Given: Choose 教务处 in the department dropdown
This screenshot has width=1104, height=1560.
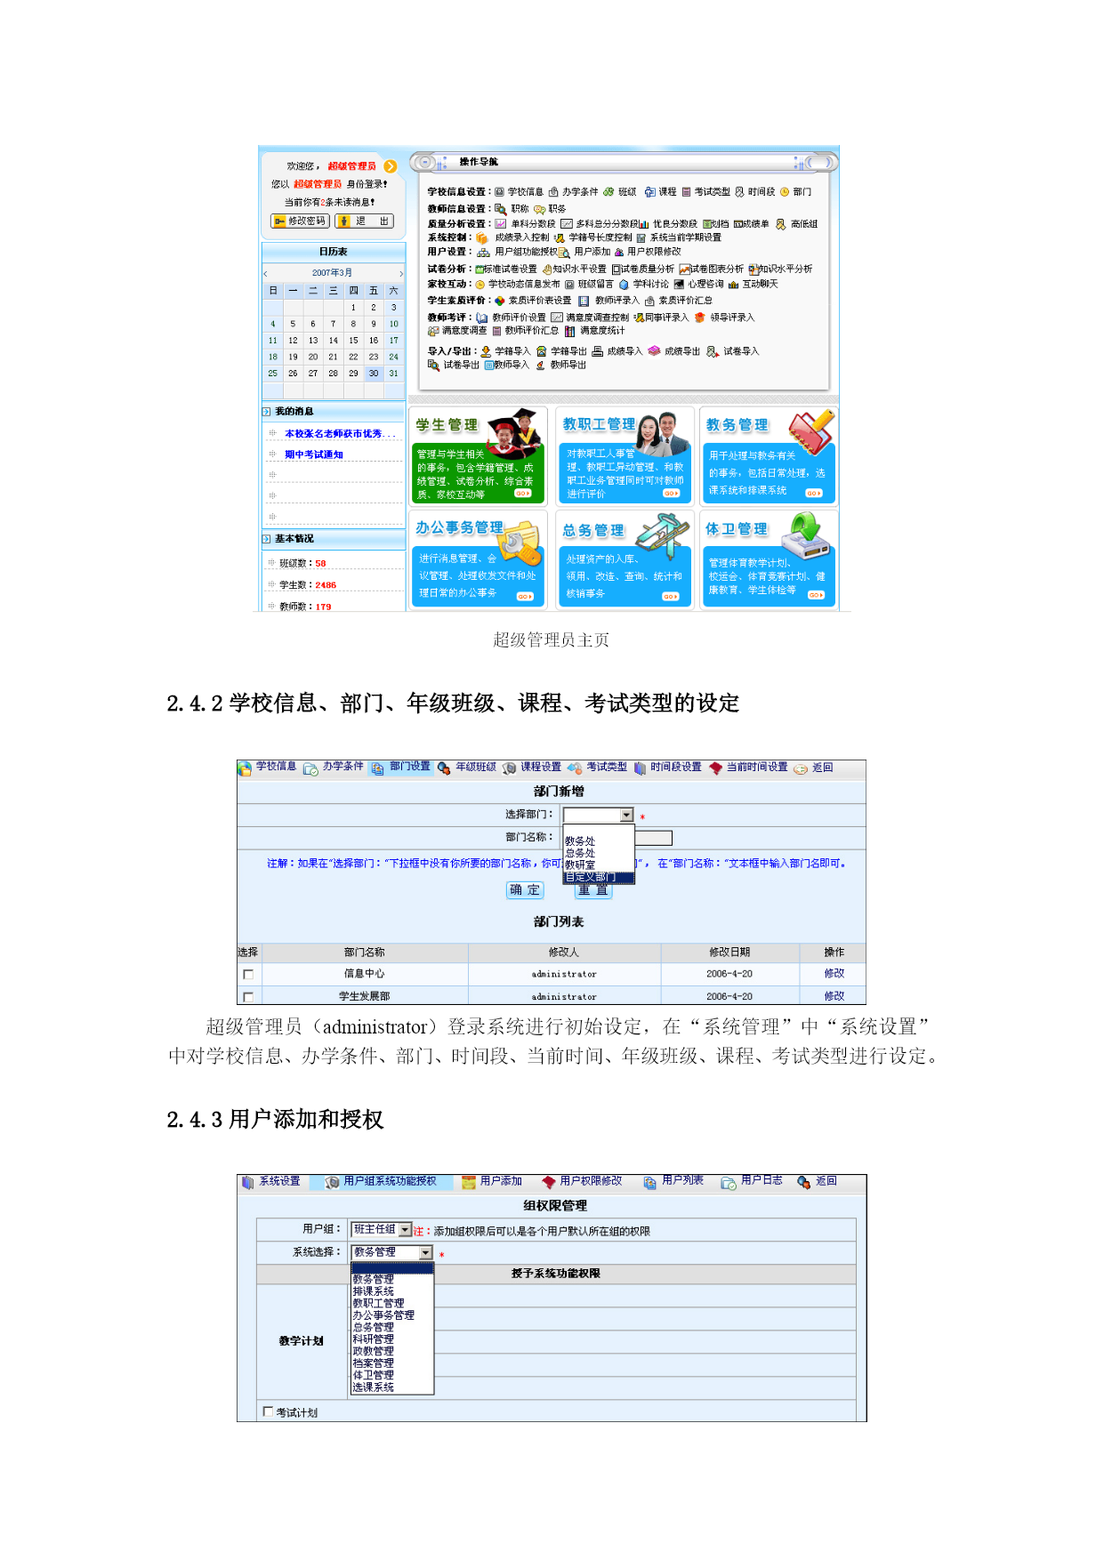Looking at the screenshot, I should point(580,841).
